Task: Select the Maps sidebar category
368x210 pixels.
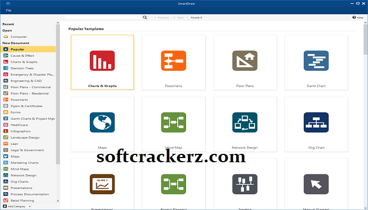Action: click(28, 156)
